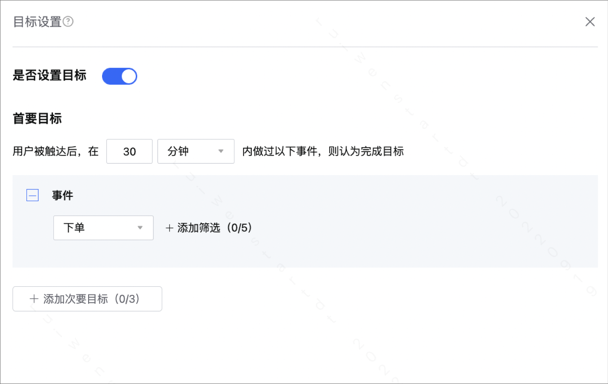Image resolution: width=608 pixels, height=384 pixels.
Task: Click the 首要目标 heading text
Action: [x=37, y=119]
